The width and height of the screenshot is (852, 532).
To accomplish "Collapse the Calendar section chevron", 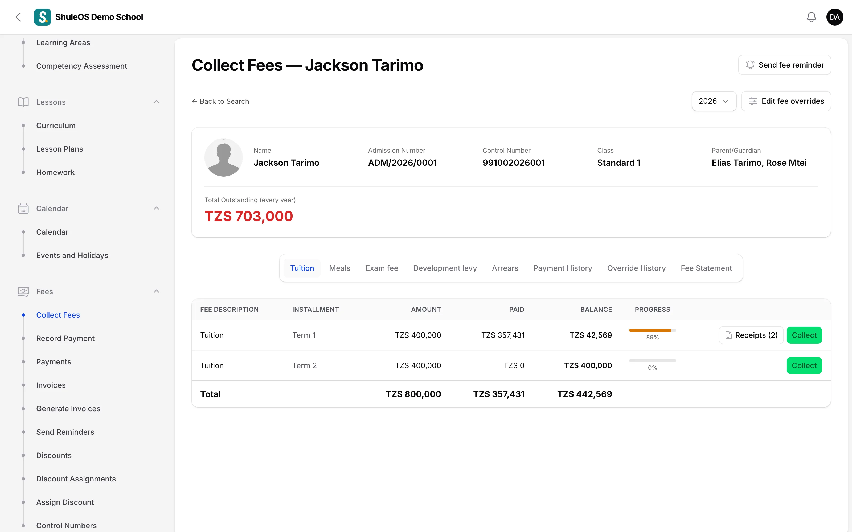I will (157, 209).
